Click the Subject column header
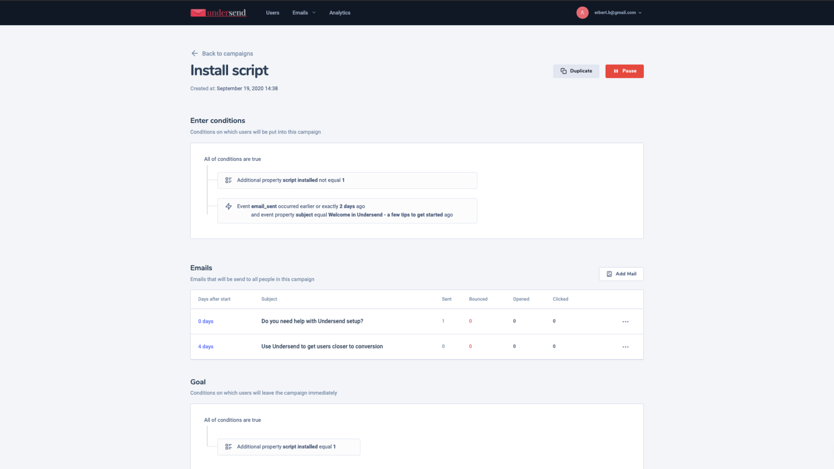834x469 pixels. [x=269, y=299]
